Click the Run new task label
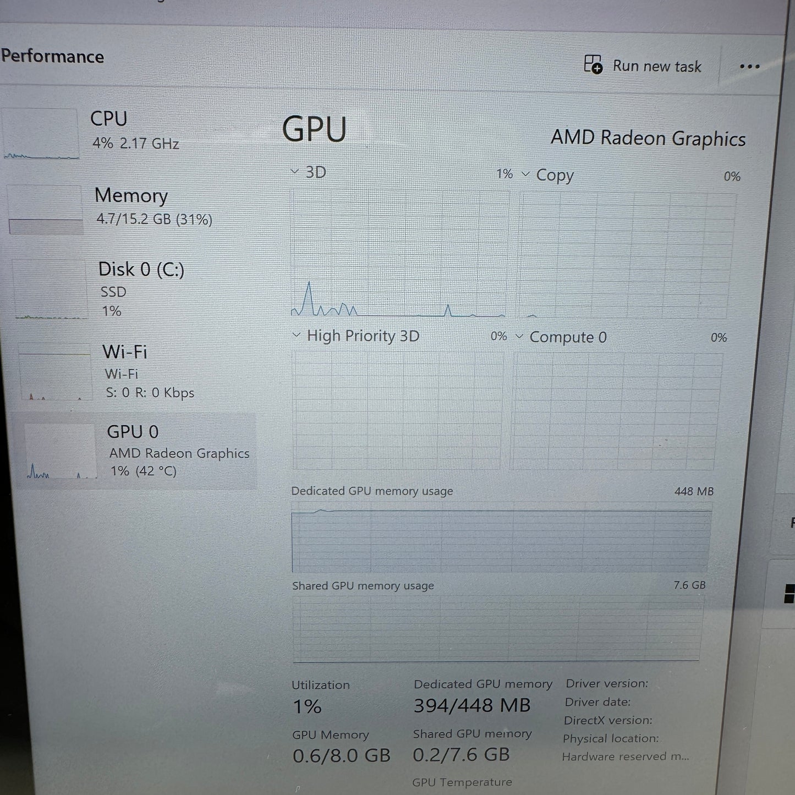Image resolution: width=795 pixels, height=795 pixels. pyautogui.click(x=657, y=67)
